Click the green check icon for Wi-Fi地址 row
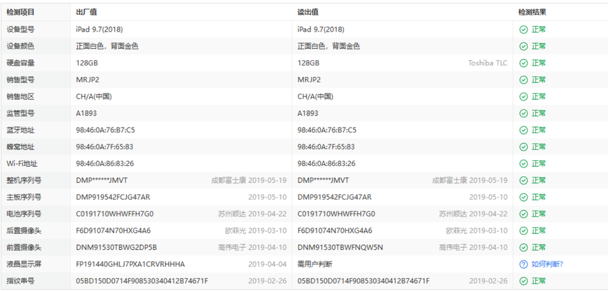 tap(524, 163)
